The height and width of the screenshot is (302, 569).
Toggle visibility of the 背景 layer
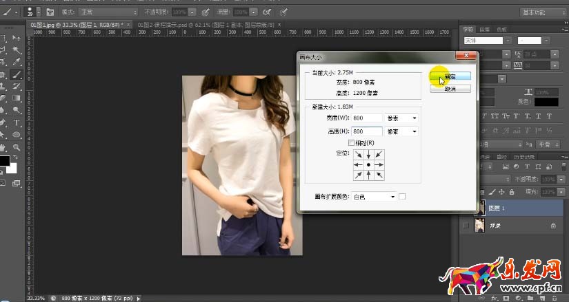point(466,226)
